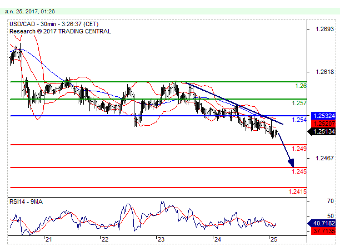This screenshot has width=340, height=251.
Task: Click the red 37.7135 RSI value tag
Action: click(323, 231)
